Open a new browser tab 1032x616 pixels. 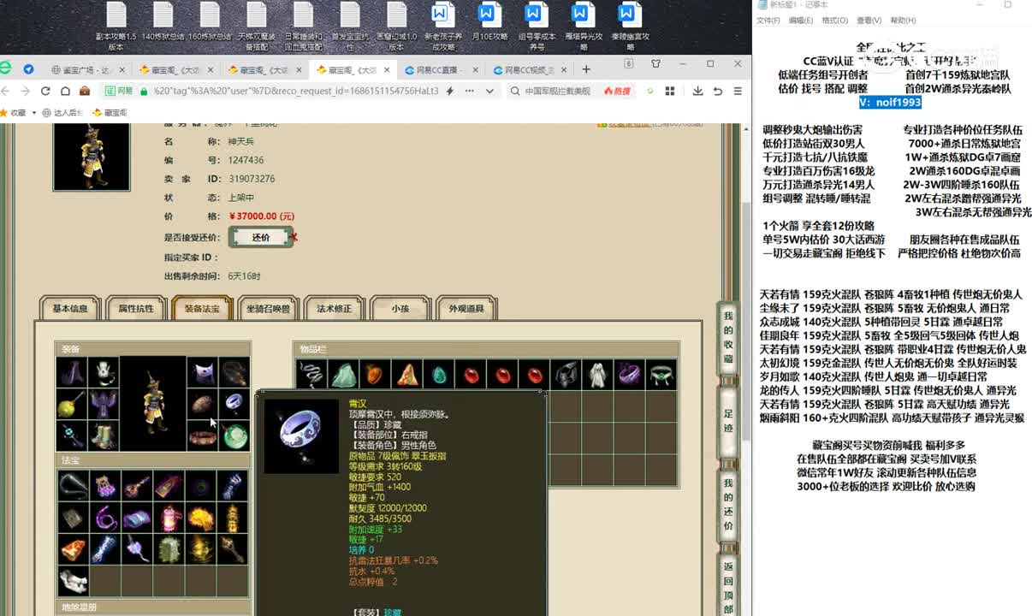[585, 69]
